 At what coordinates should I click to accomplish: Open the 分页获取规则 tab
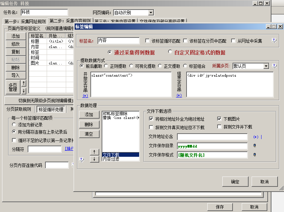point(19,109)
